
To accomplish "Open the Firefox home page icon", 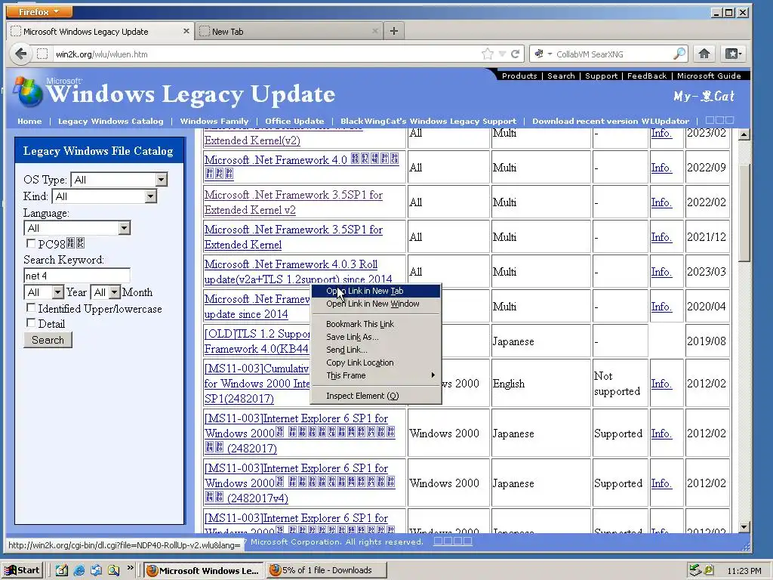I will [x=704, y=54].
